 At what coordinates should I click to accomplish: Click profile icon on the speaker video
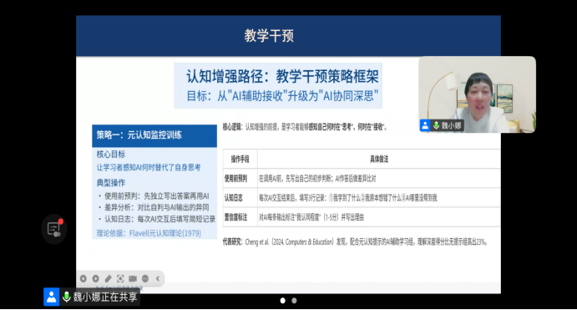pos(425,125)
